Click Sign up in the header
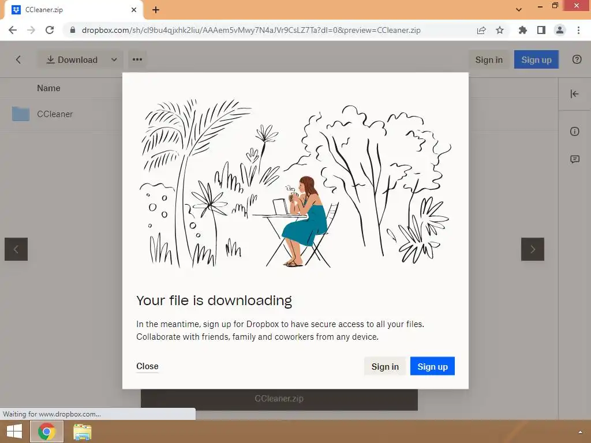The height and width of the screenshot is (443, 591). [536, 59]
